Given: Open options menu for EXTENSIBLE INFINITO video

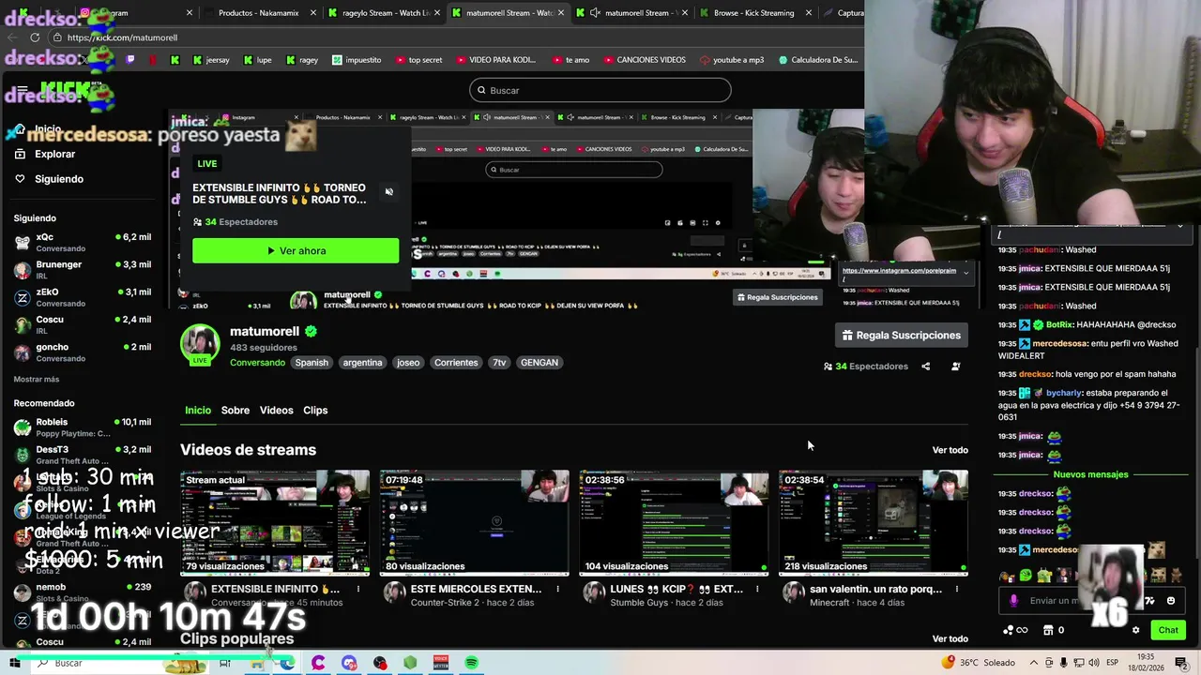Looking at the screenshot, I should point(358,589).
